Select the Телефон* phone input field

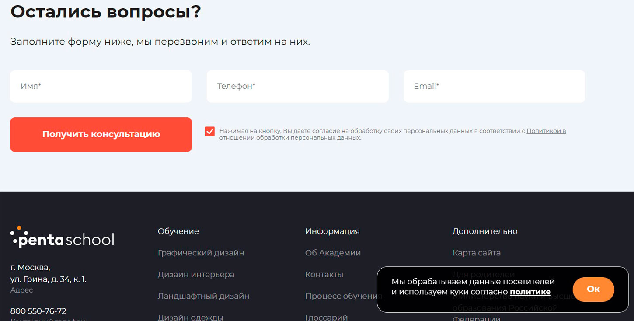point(298,87)
